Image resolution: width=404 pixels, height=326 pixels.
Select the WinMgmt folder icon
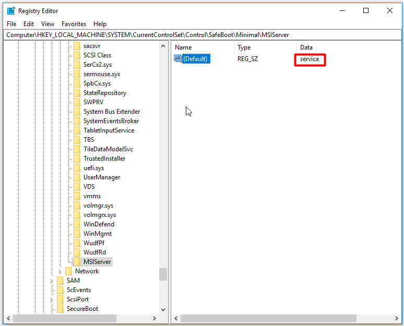(77, 234)
